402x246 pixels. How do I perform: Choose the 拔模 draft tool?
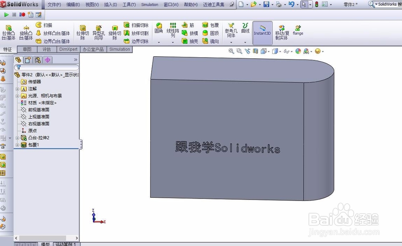[x=190, y=33]
